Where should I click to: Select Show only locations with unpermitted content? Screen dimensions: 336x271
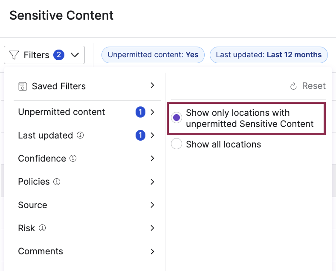(x=177, y=118)
